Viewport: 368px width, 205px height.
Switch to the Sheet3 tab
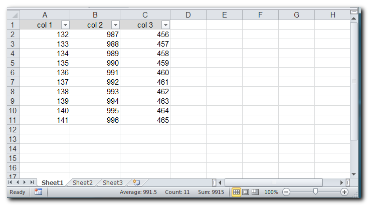coord(113,183)
